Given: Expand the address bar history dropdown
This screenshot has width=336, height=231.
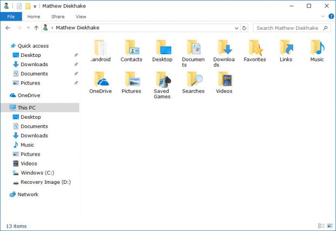Looking at the screenshot, I should point(236,28).
